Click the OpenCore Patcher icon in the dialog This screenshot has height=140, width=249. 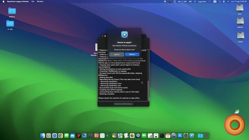pos(124,35)
